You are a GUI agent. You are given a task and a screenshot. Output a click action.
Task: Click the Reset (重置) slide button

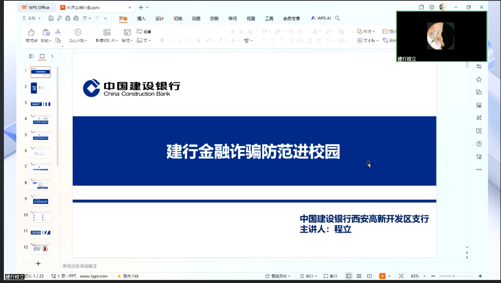coord(144,32)
